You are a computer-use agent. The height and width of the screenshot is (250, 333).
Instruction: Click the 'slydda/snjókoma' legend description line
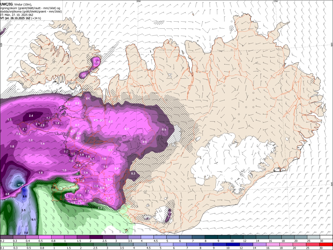click(x=31, y=11)
